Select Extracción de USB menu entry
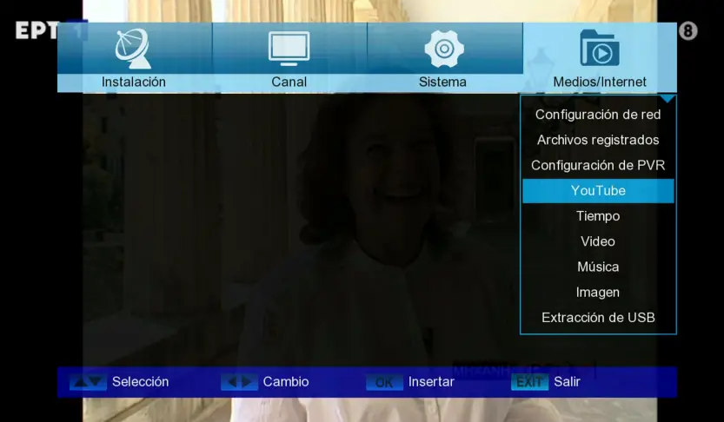 [x=598, y=317]
